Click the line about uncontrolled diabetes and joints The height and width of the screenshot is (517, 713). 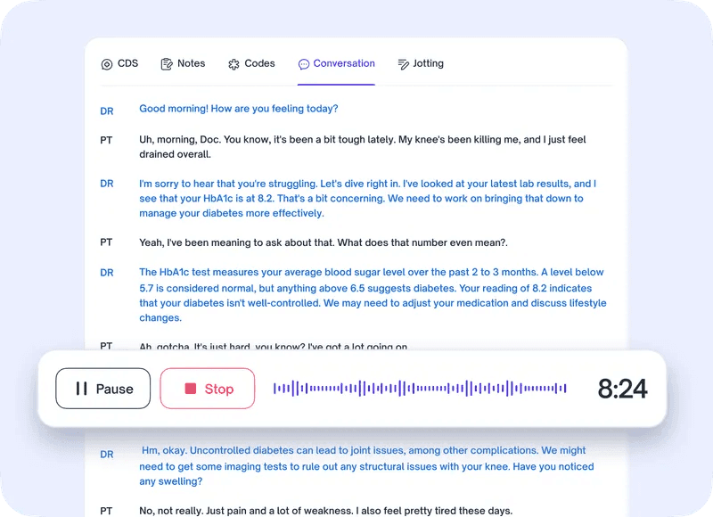(x=366, y=466)
